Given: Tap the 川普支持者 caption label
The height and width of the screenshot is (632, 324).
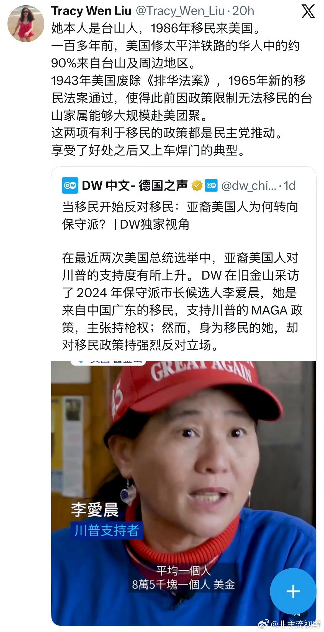Looking at the screenshot, I should click(x=107, y=530).
